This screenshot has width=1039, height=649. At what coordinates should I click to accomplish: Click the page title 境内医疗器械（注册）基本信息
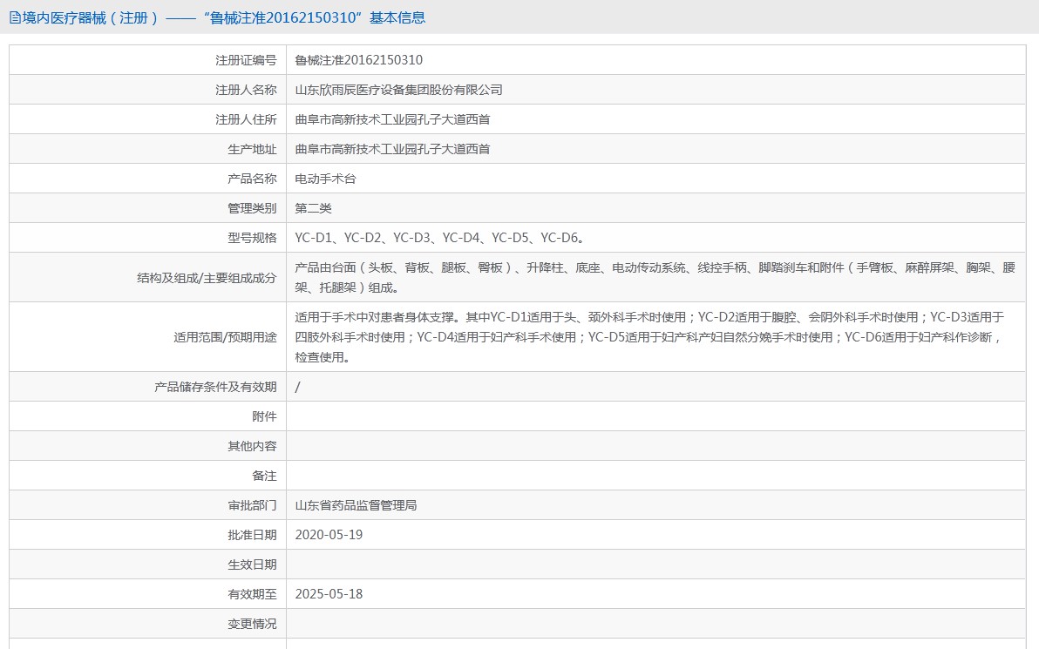pyautogui.click(x=223, y=18)
